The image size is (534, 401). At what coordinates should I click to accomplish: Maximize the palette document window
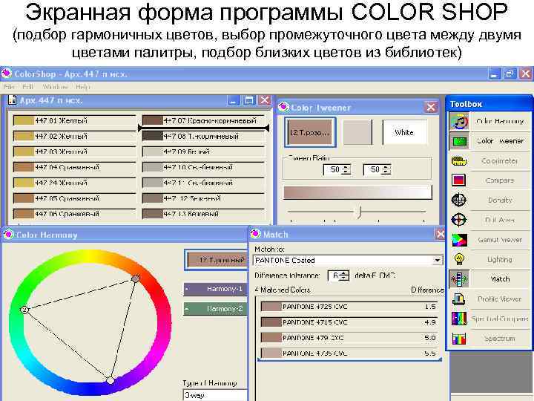pyautogui.click(x=249, y=100)
